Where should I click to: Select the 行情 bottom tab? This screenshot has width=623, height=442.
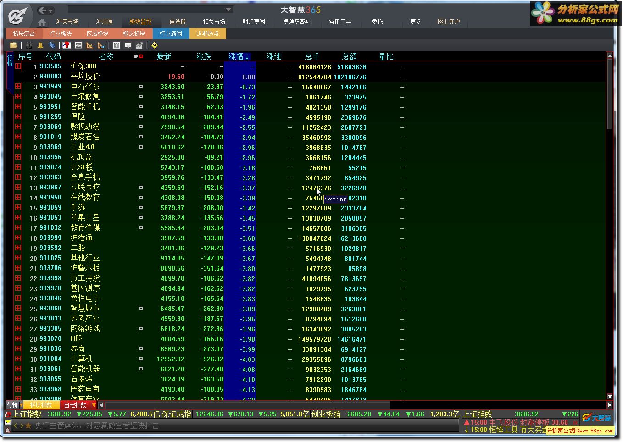pyautogui.click(x=12, y=405)
